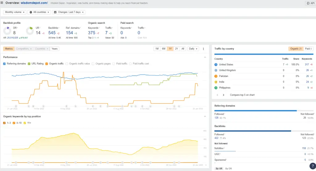
Task: Toggle URL Rating checkbox
Action: coord(29,64)
